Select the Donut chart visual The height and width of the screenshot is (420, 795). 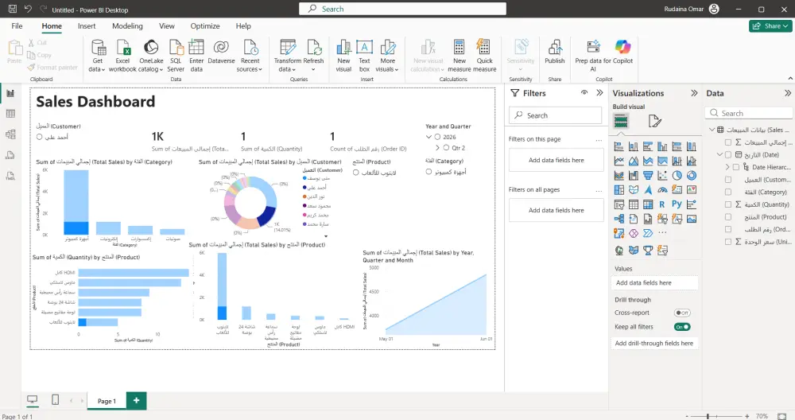tap(692, 176)
